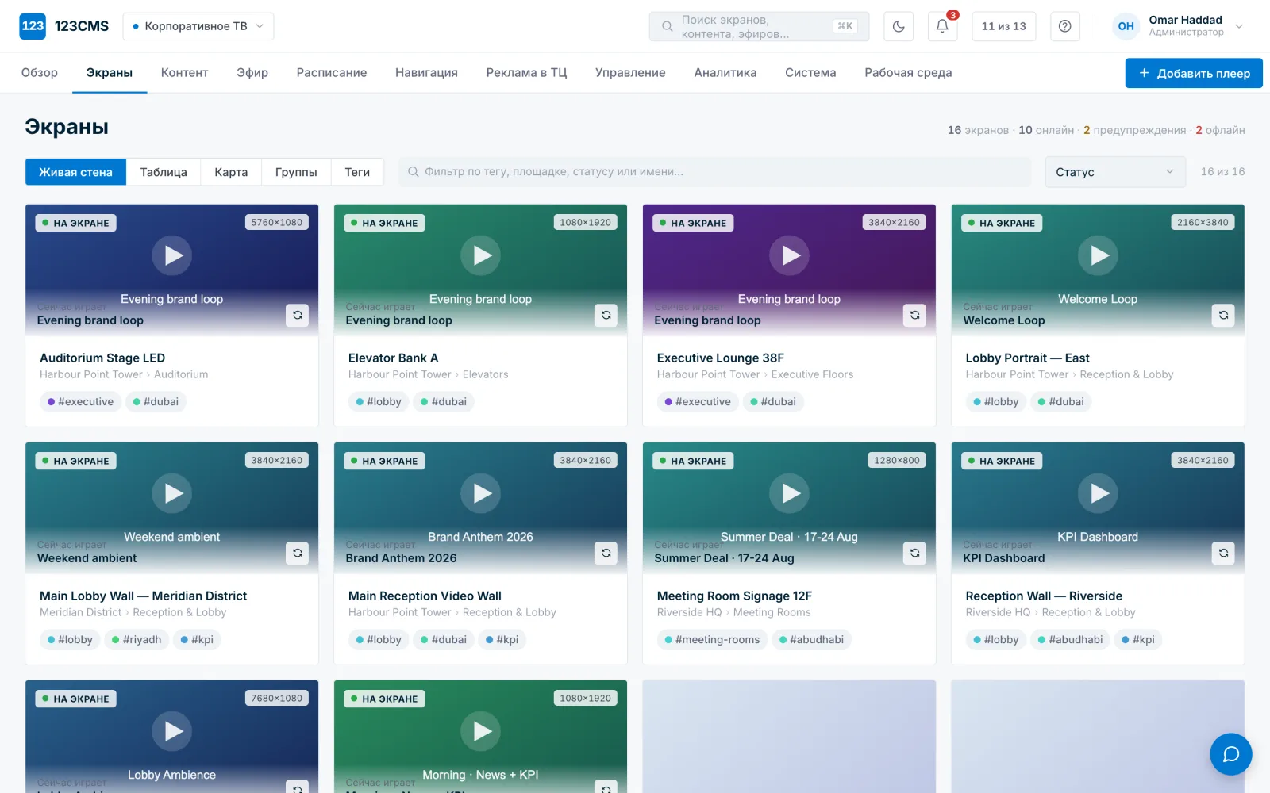Refresh Main Reception Video Wall preview
Viewport: 1270px width, 793px height.
click(x=606, y=553)
